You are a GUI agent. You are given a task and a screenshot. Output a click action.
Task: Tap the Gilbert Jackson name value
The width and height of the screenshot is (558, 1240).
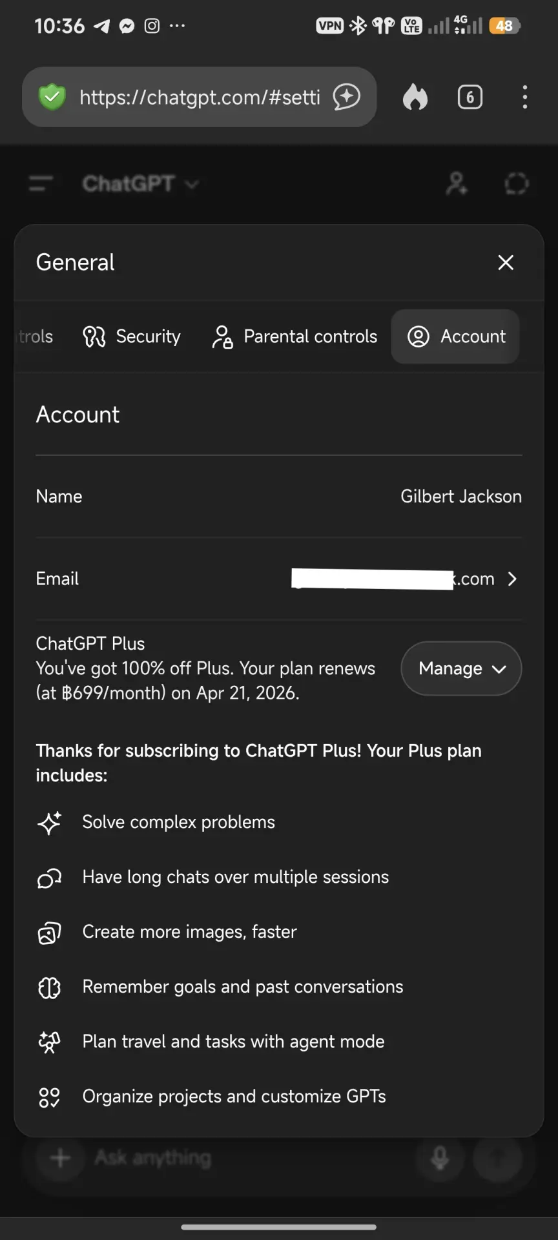[461, 496]
